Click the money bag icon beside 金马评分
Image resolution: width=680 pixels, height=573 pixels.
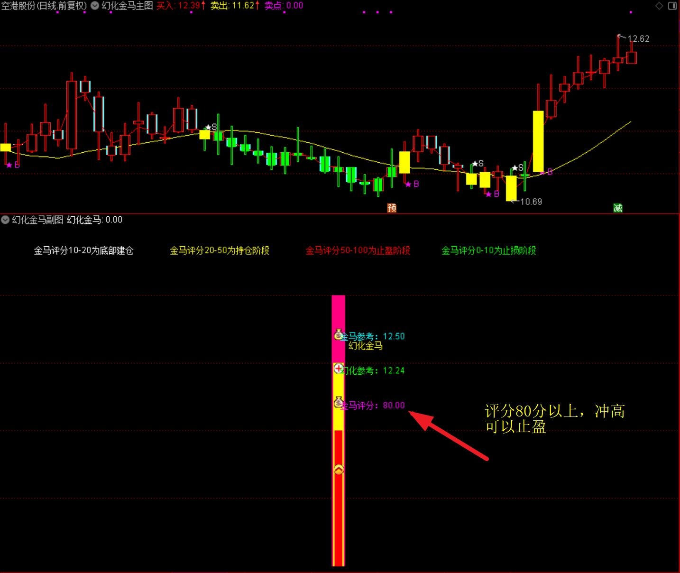coord(339,402)
